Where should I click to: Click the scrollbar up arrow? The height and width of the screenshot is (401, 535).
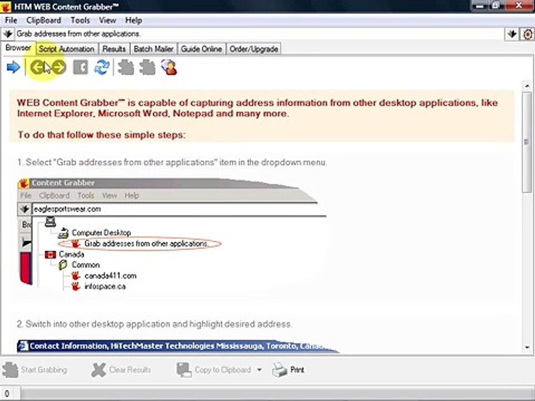527,86
